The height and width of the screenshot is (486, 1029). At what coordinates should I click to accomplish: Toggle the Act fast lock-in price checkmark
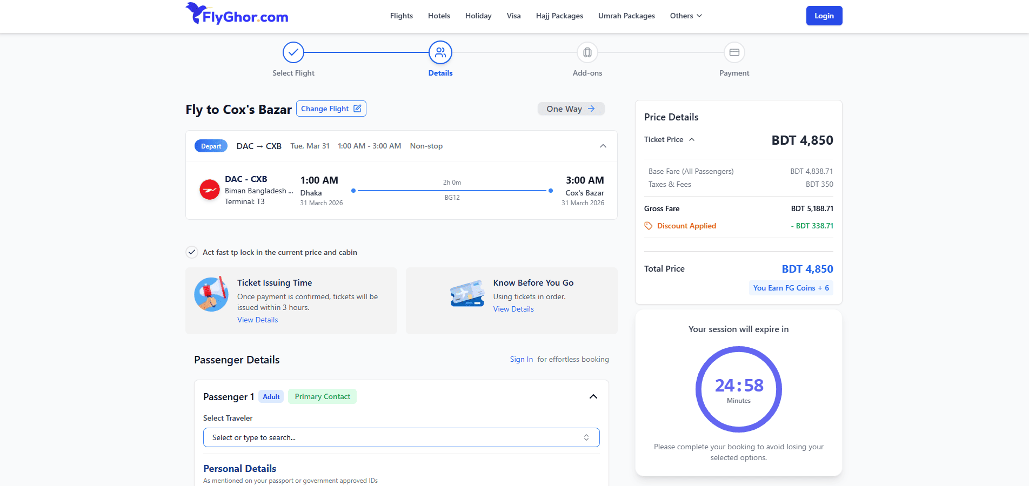pos(192,252)
